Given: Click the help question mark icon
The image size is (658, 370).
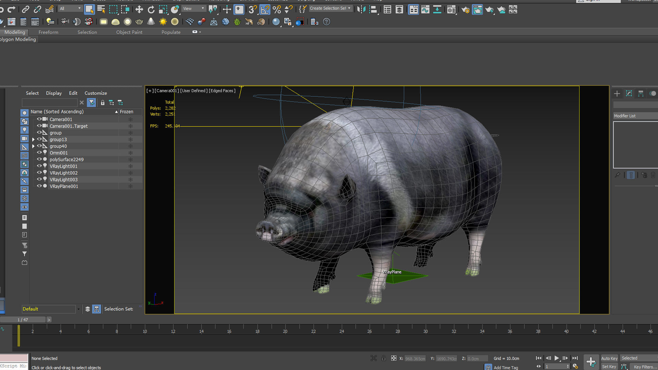Looking at the screenshot, I should (x=327, y=22).
